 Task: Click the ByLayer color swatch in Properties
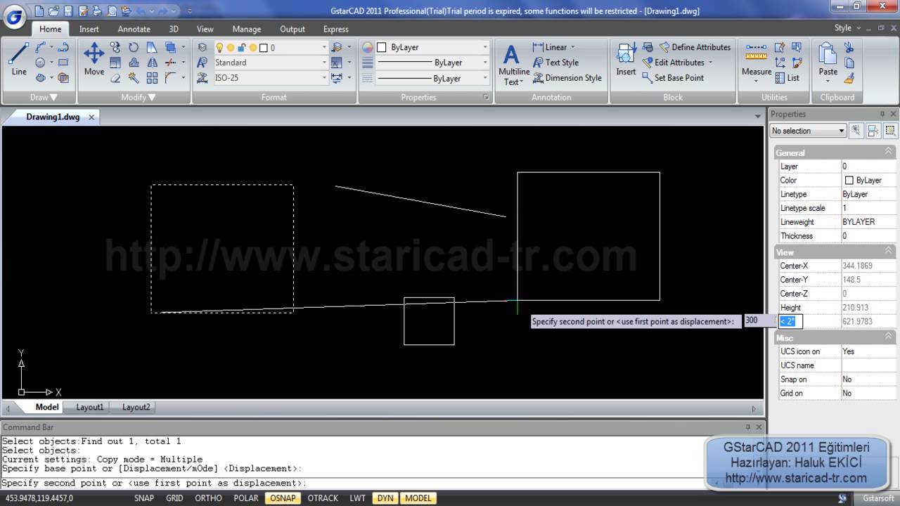(849, 181)
